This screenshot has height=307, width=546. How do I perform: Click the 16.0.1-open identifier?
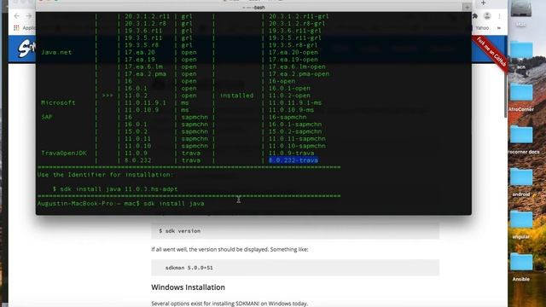pos(290,89)
